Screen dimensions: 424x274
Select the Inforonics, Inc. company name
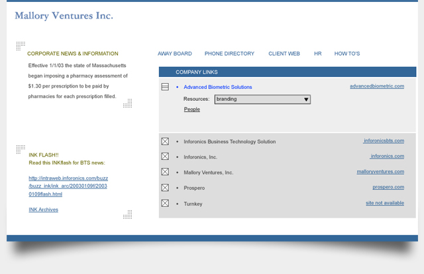200,157
